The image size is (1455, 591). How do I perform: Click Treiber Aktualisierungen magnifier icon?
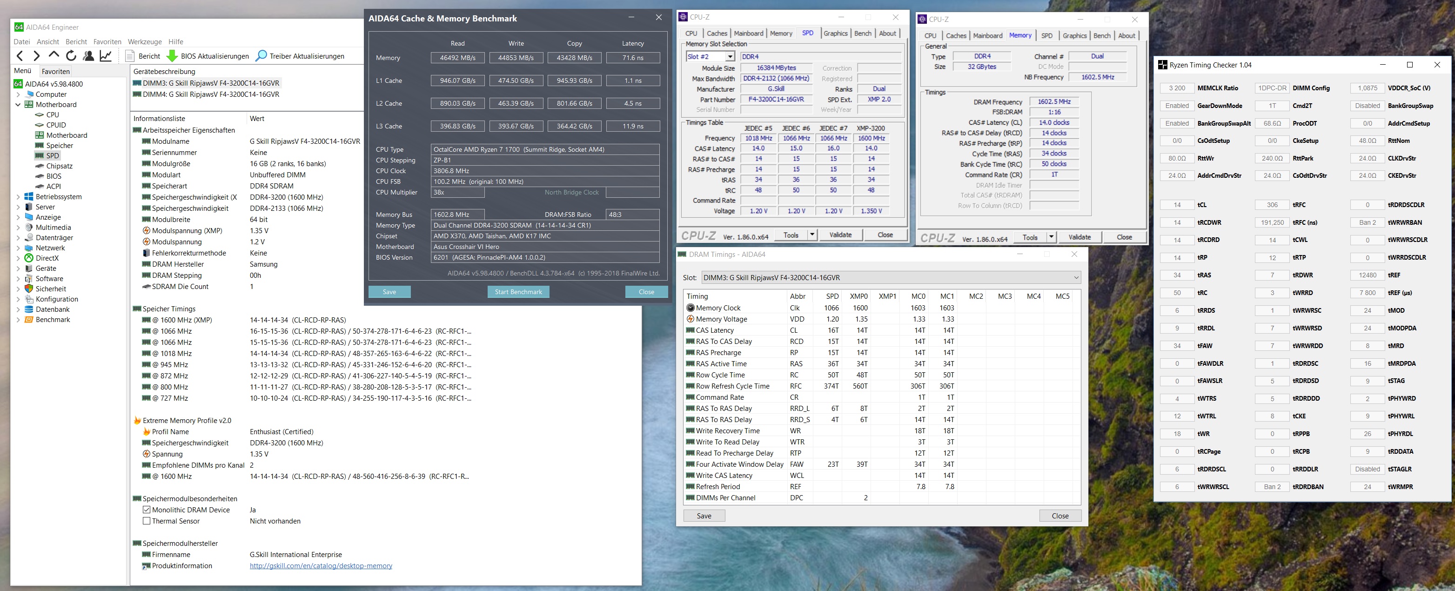(x=261, y=56)
